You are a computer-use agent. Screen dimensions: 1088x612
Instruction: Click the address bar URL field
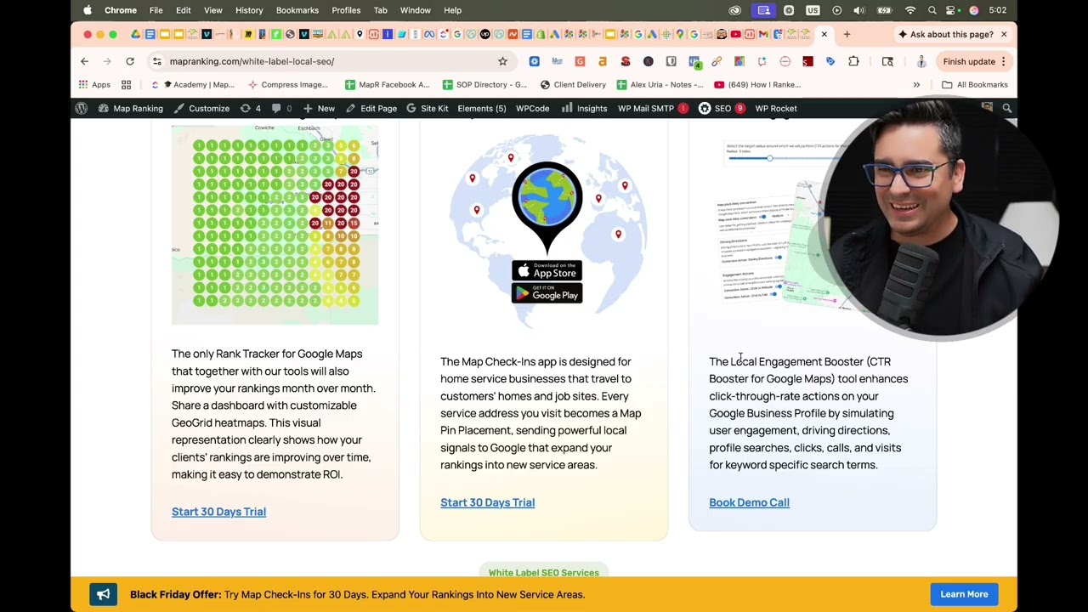pos(323,61)
